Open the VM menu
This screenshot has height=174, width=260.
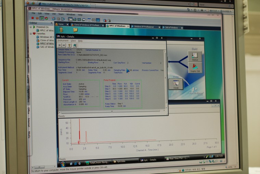(x=54, y=14)
